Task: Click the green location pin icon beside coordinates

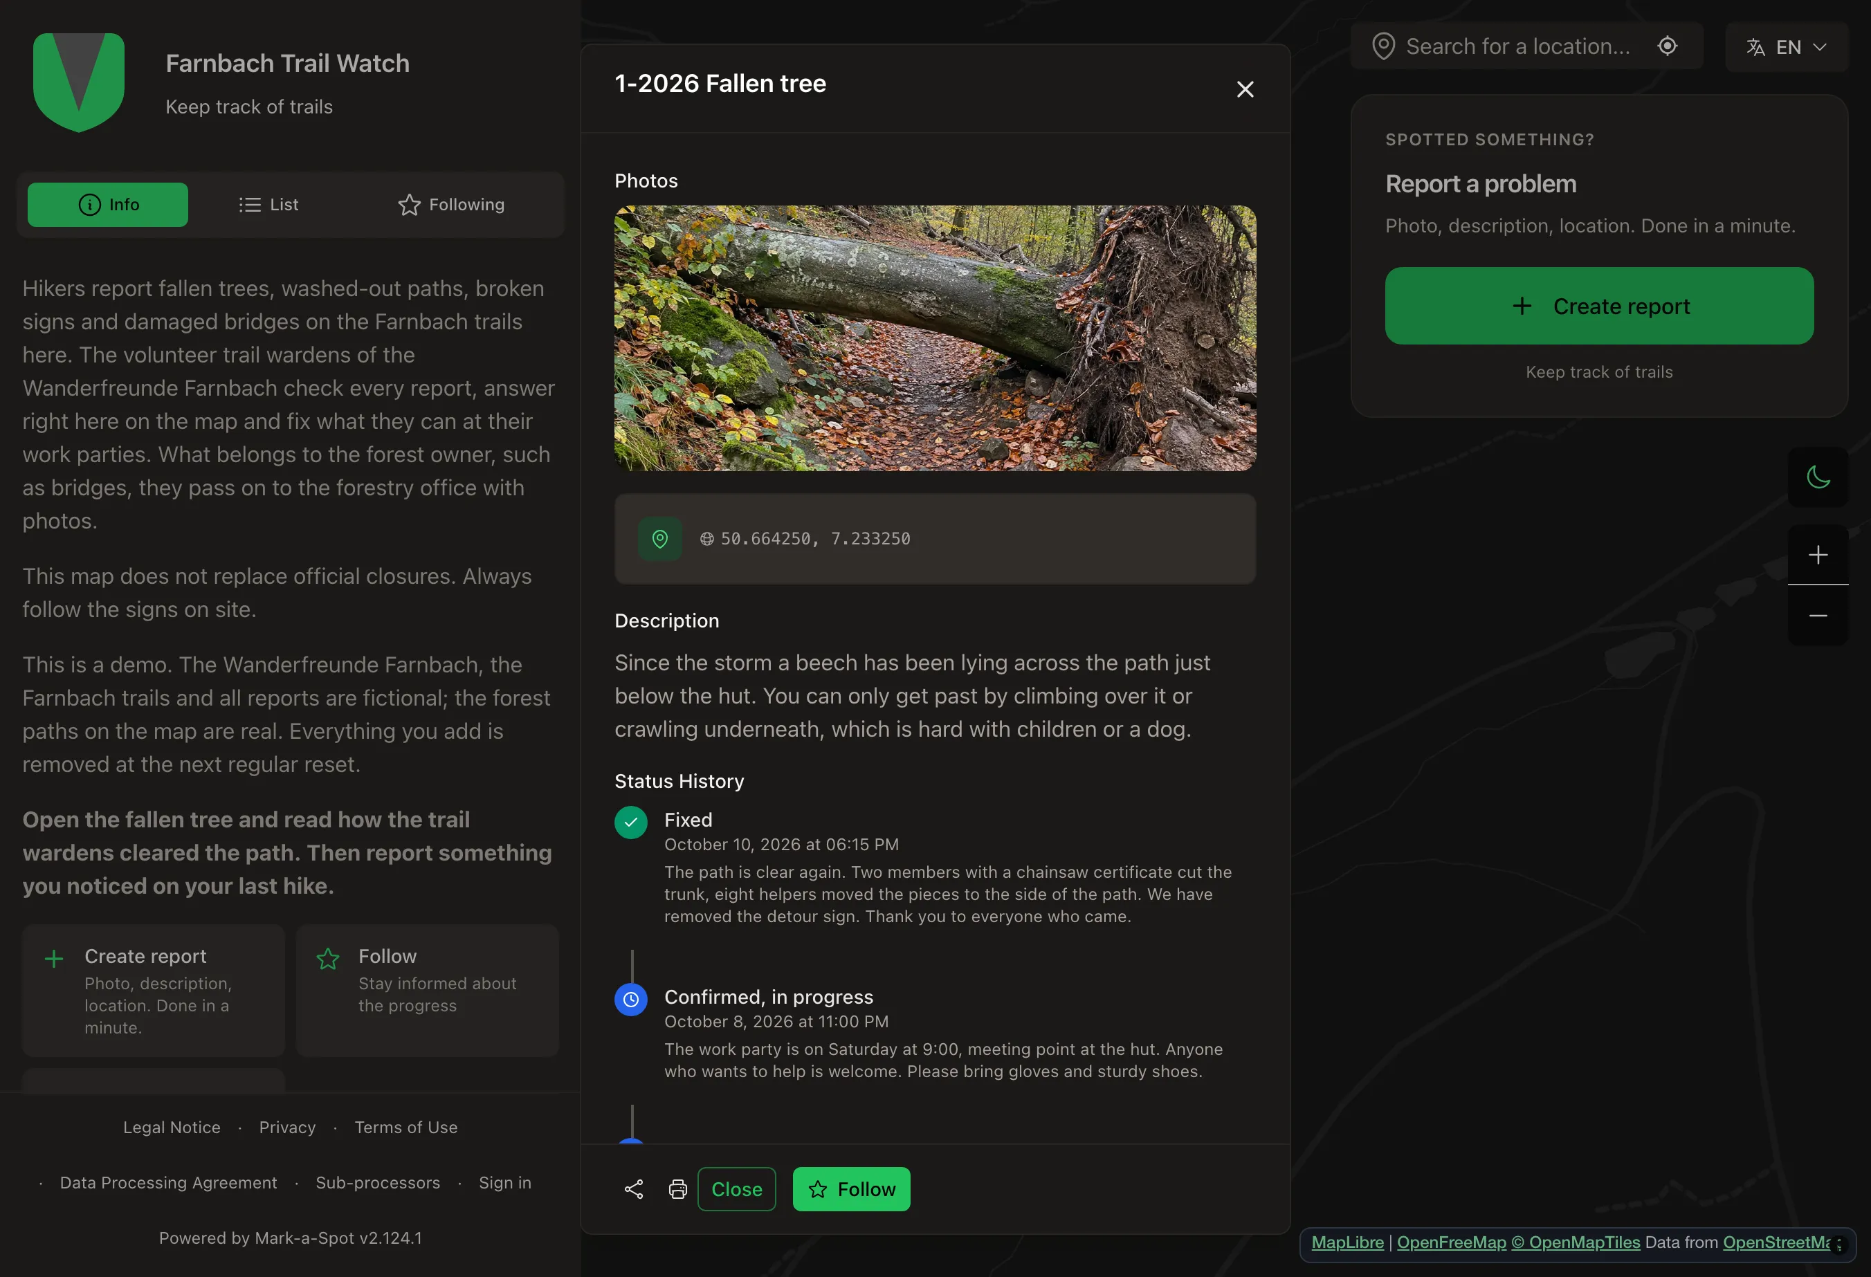Action: coord(659,539)
